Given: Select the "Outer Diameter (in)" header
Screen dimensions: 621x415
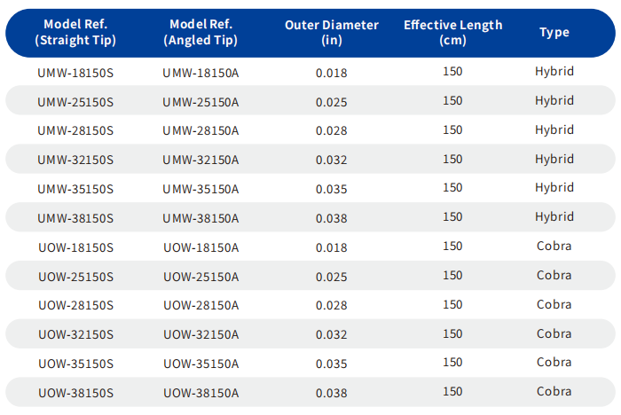Looking at the screenshot, I should [x=332, y=33].
